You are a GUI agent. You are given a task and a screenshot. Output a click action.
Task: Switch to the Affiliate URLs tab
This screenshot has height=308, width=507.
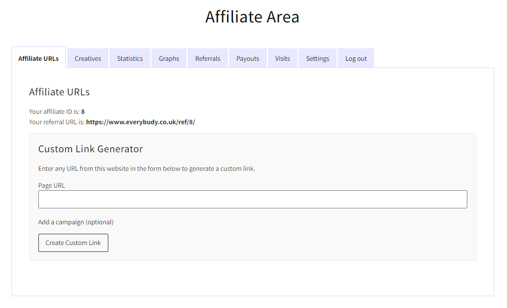[38, 59]
